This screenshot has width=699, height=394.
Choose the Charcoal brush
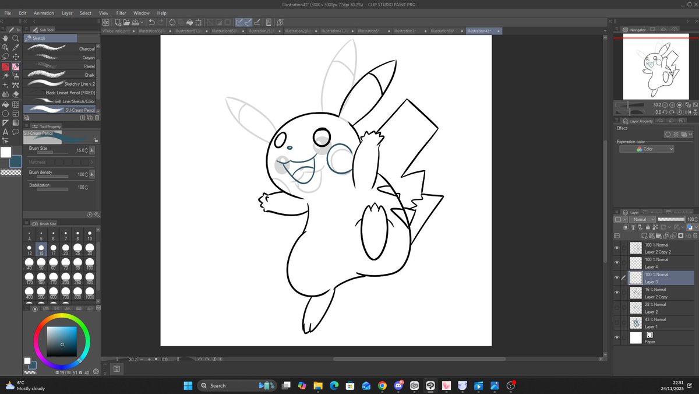coord(60,49)
